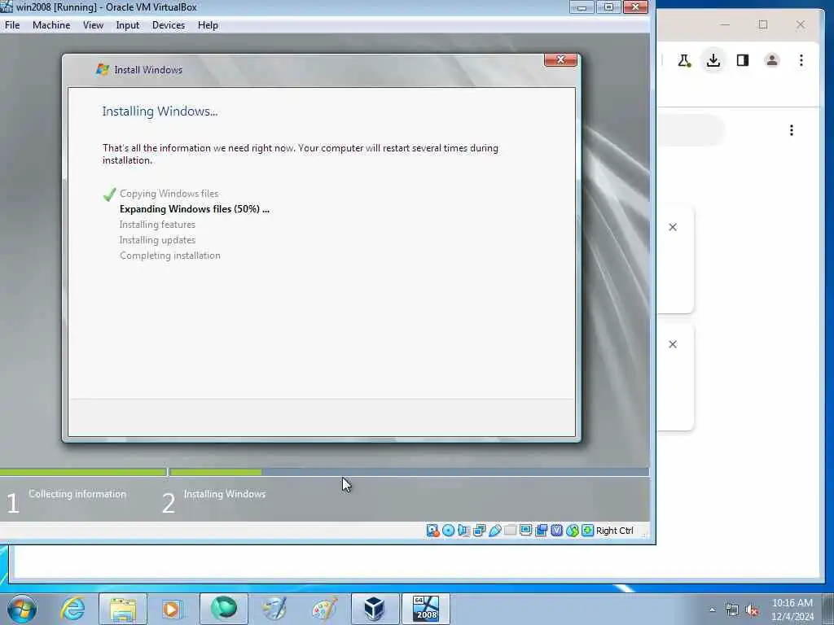The image size is (834, 625).
Task: Open Chrome Labs flask icon in browser
Action: click(x=684, y=60)
